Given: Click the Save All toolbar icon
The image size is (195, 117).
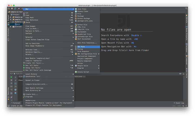Looking at the screenshot, I should coord(12,9).
